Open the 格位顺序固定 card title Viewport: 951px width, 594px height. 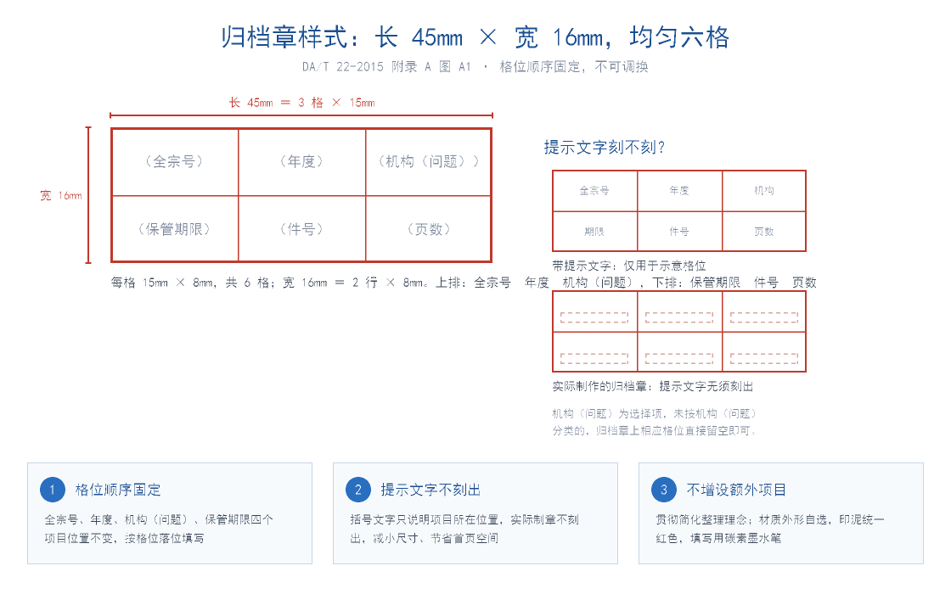(118, 490)
